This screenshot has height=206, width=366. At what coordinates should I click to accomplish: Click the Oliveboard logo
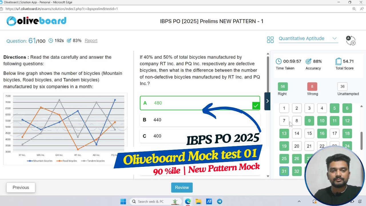36,21
